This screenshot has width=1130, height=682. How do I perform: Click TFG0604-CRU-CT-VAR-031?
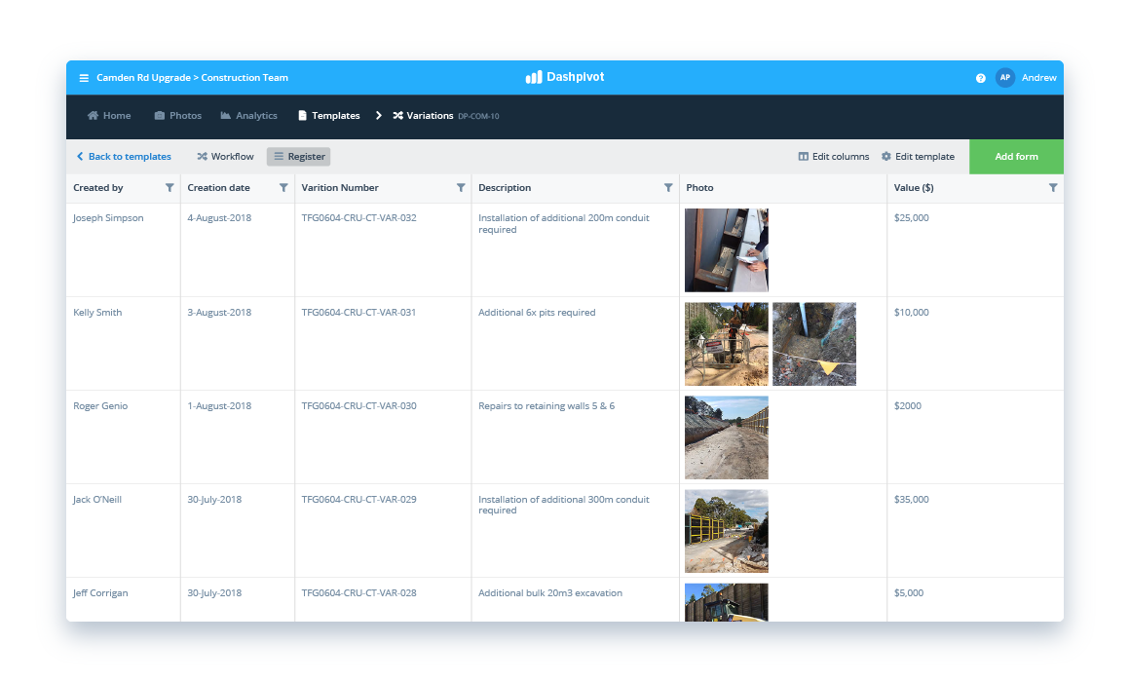coord(358,312)
